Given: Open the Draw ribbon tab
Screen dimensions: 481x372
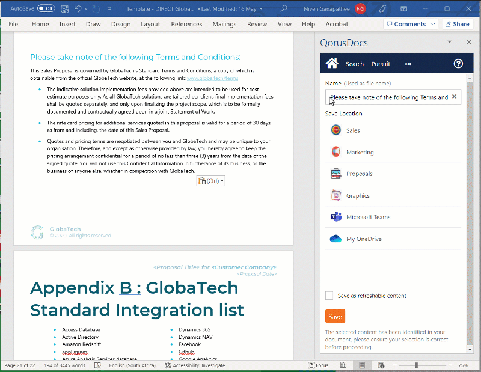Looking at the screenshot, I should pyautogui.click(x=93, y=24).
